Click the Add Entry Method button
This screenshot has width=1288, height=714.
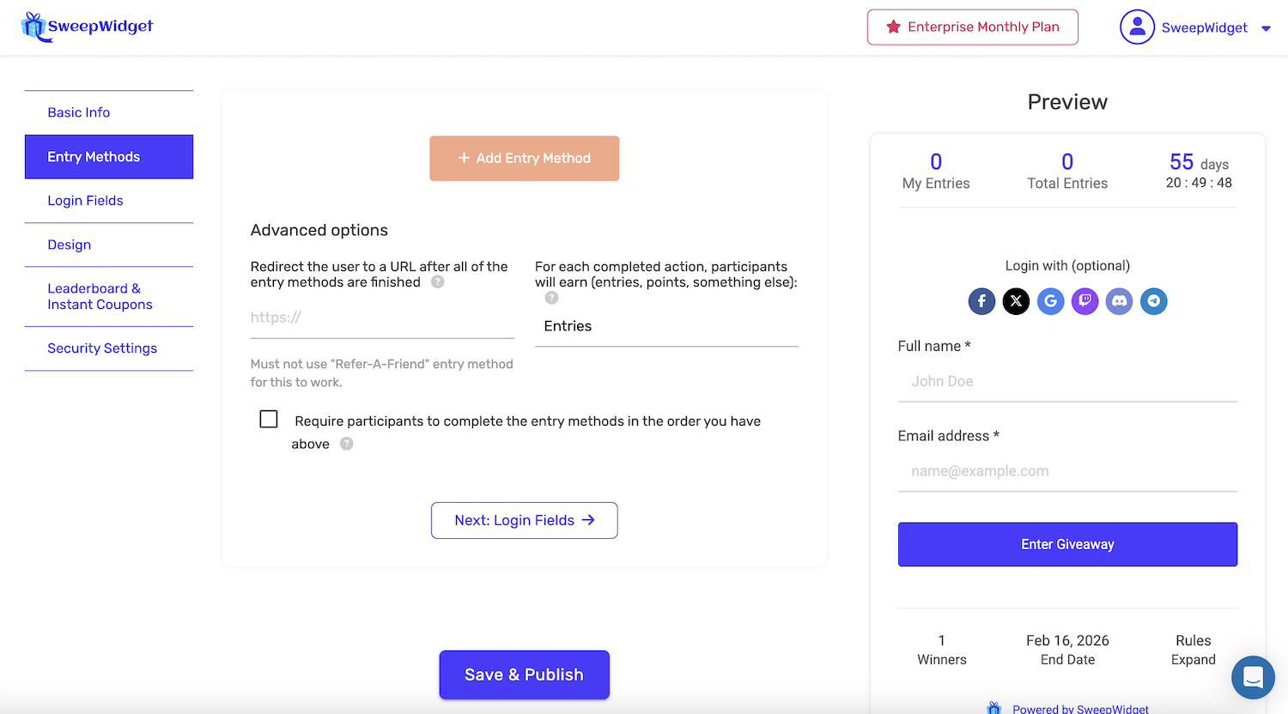[524, 158]
